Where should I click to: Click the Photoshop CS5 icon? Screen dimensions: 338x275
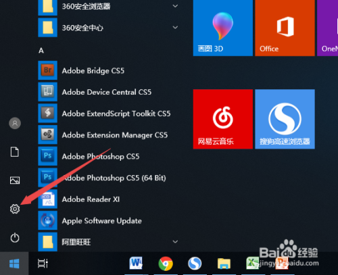(48, 156)
